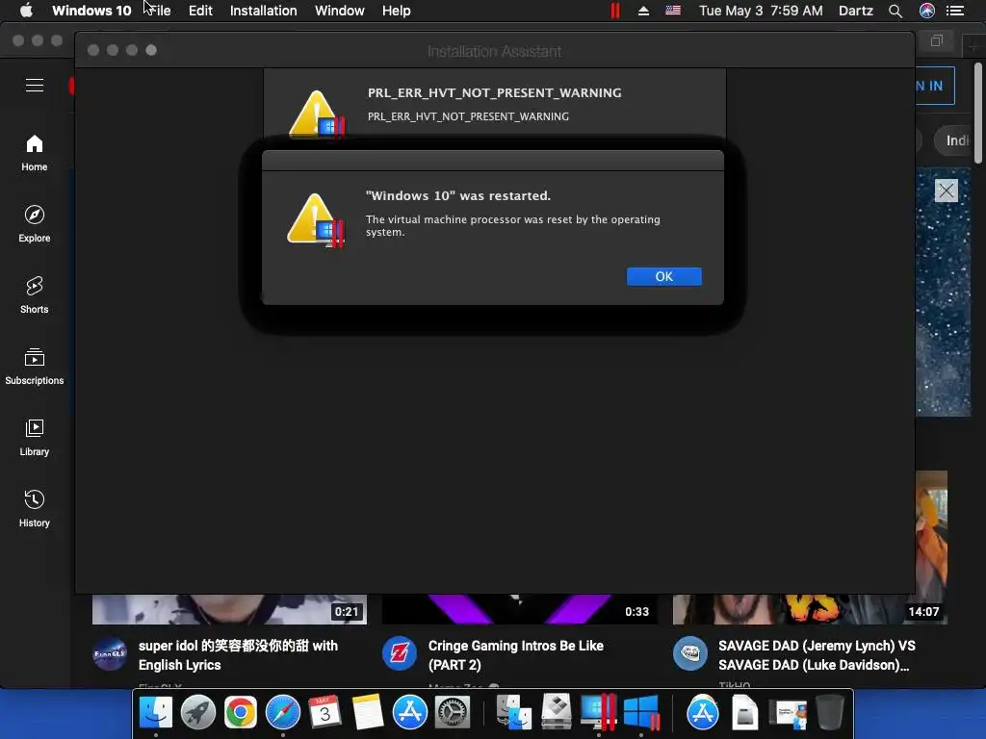The height and width of the screenshot is (739, 986).
Task: Open first App Store icon in Dock
Action: point(410,713)
